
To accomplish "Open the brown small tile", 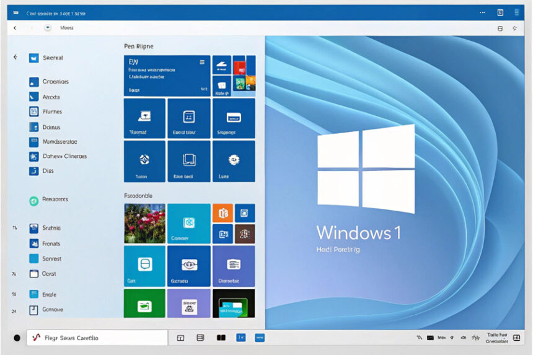I will [x=245, y=234].
